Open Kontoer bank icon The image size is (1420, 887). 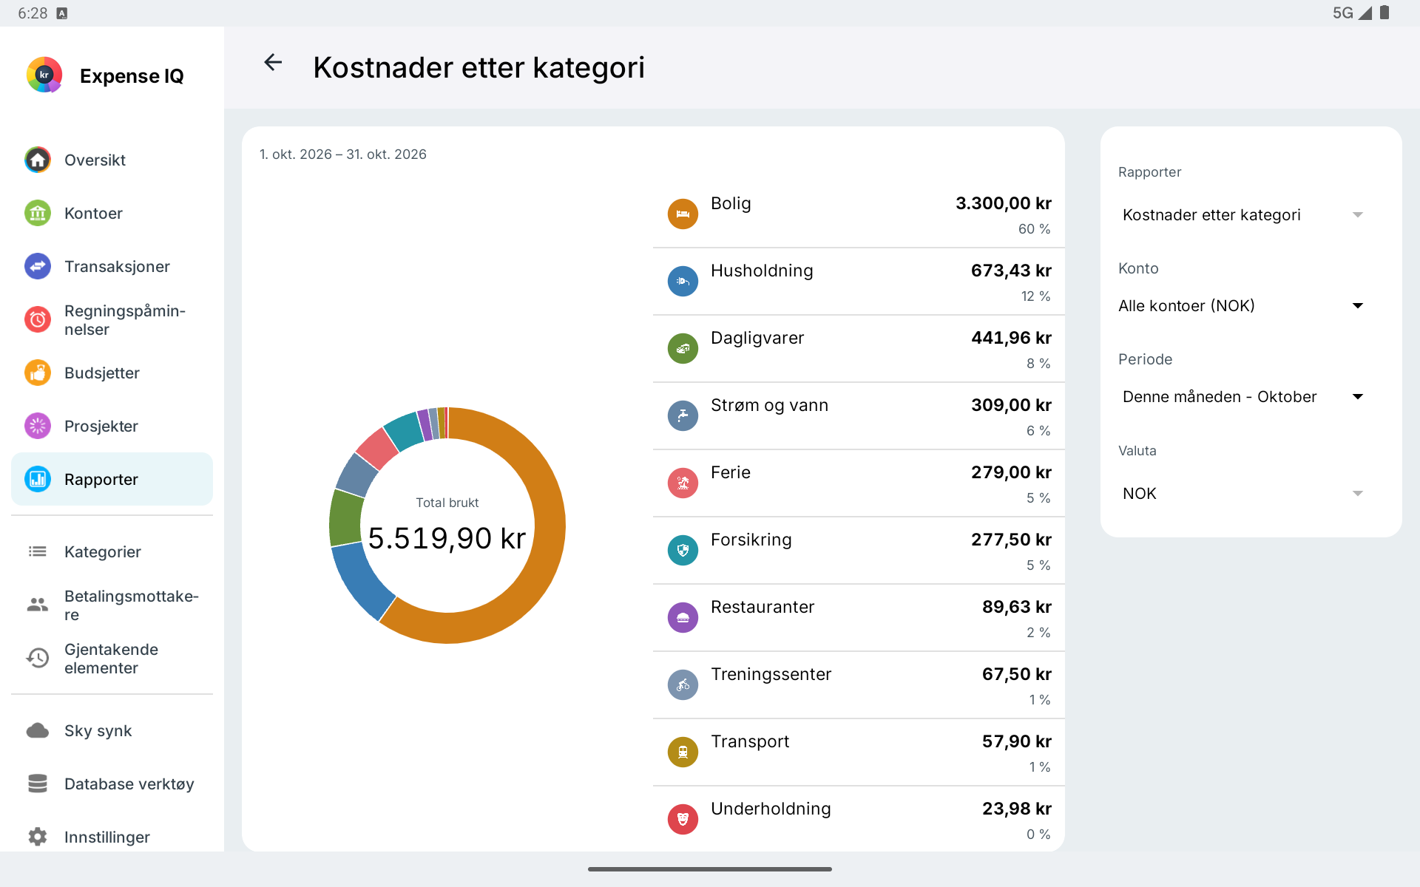[x=38, y=213]
